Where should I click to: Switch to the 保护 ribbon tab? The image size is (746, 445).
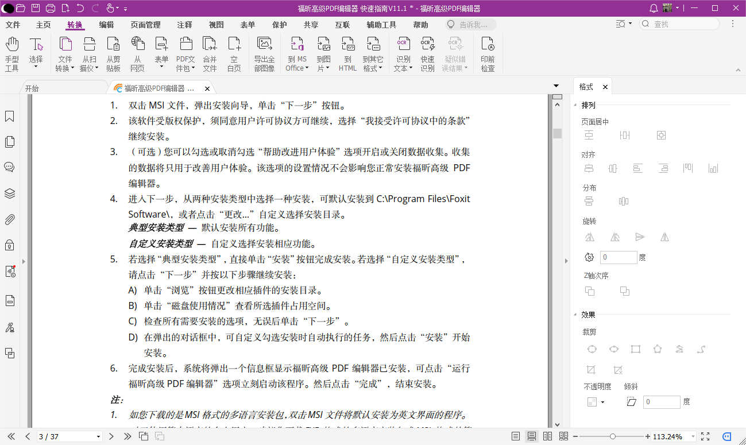tap(280, 25)
